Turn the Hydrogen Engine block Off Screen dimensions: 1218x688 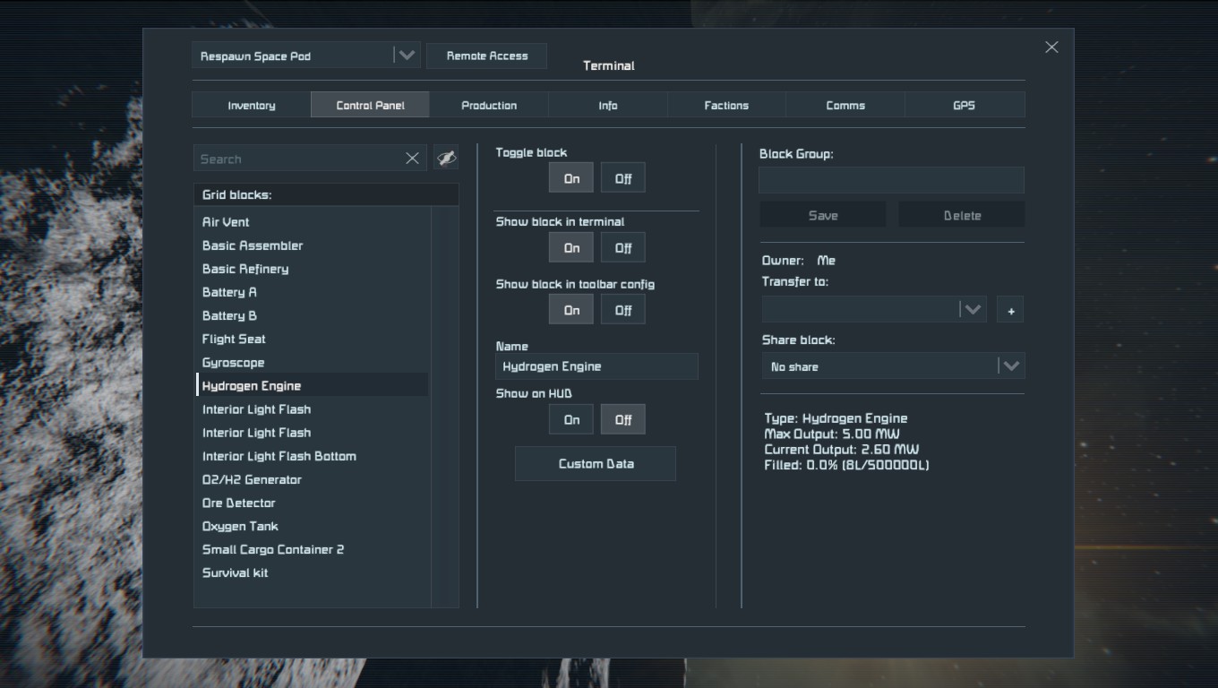point(622,178)
